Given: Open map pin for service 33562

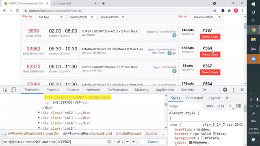Looking at the screenshot, I should (x=169, y=53).
